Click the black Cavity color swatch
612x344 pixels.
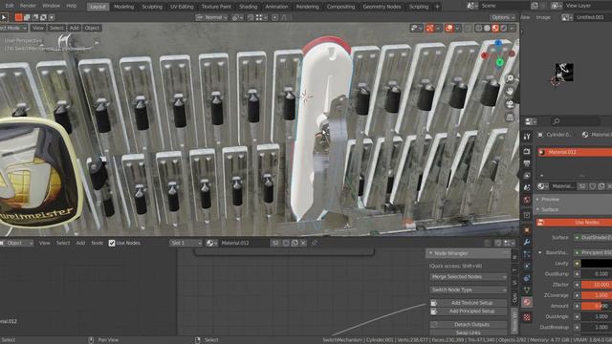click(x=597, y=264)
